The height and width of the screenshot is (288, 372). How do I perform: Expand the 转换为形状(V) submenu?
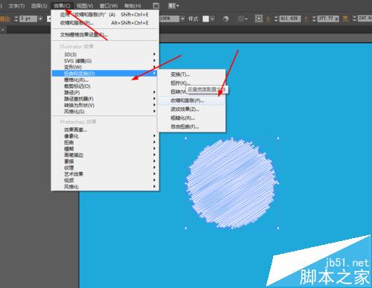click(105, 106)
